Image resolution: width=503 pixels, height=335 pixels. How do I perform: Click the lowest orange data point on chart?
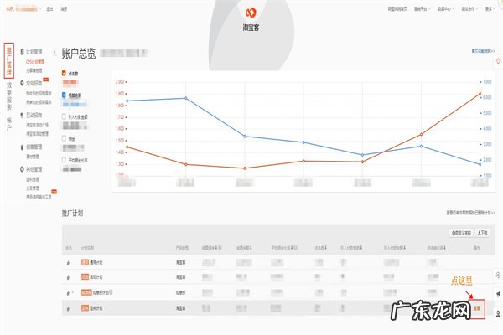(x=245, y=168)
